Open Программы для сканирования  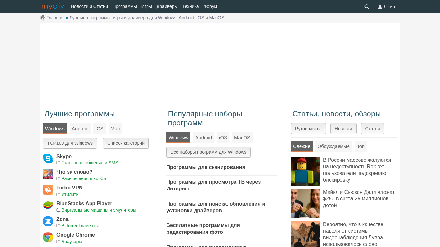point(206,167)
